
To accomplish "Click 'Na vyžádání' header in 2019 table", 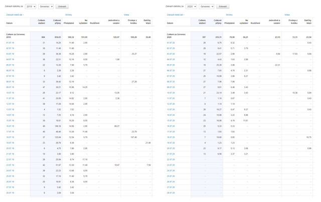I will pos(83,22).
